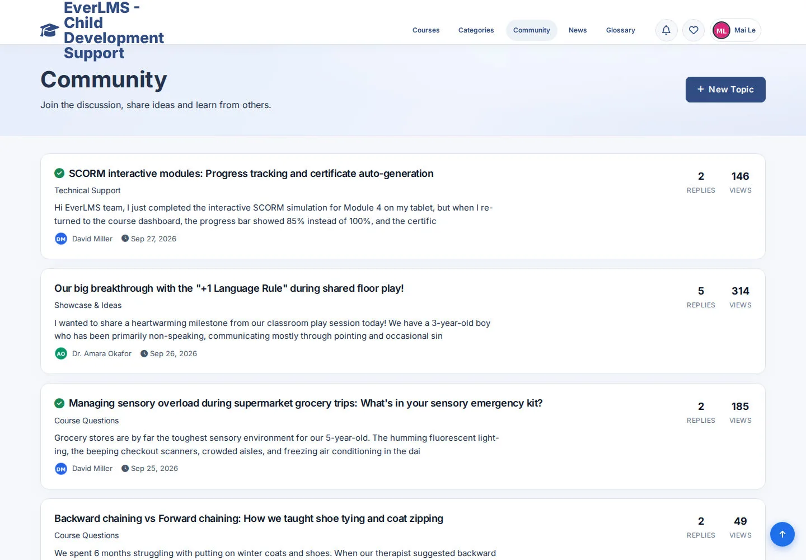Screen dimensions: 806x560
Task: Open the Categories menu item
Action: tap(476, 30)
